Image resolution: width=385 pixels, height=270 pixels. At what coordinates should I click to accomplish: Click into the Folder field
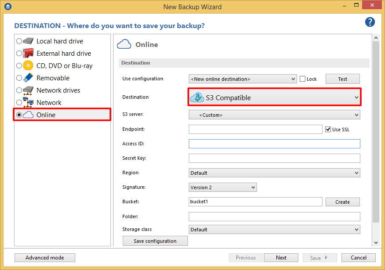coord(275,216)
